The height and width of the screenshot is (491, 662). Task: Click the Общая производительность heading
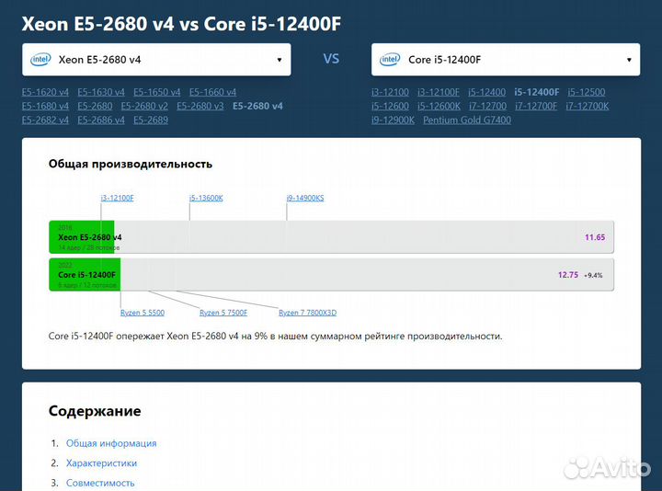(130, 164)
